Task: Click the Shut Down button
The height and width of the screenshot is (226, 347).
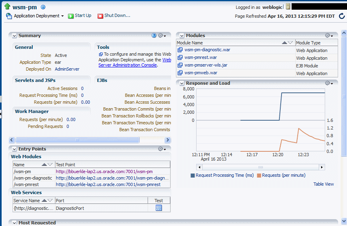Action: [114, 16]
